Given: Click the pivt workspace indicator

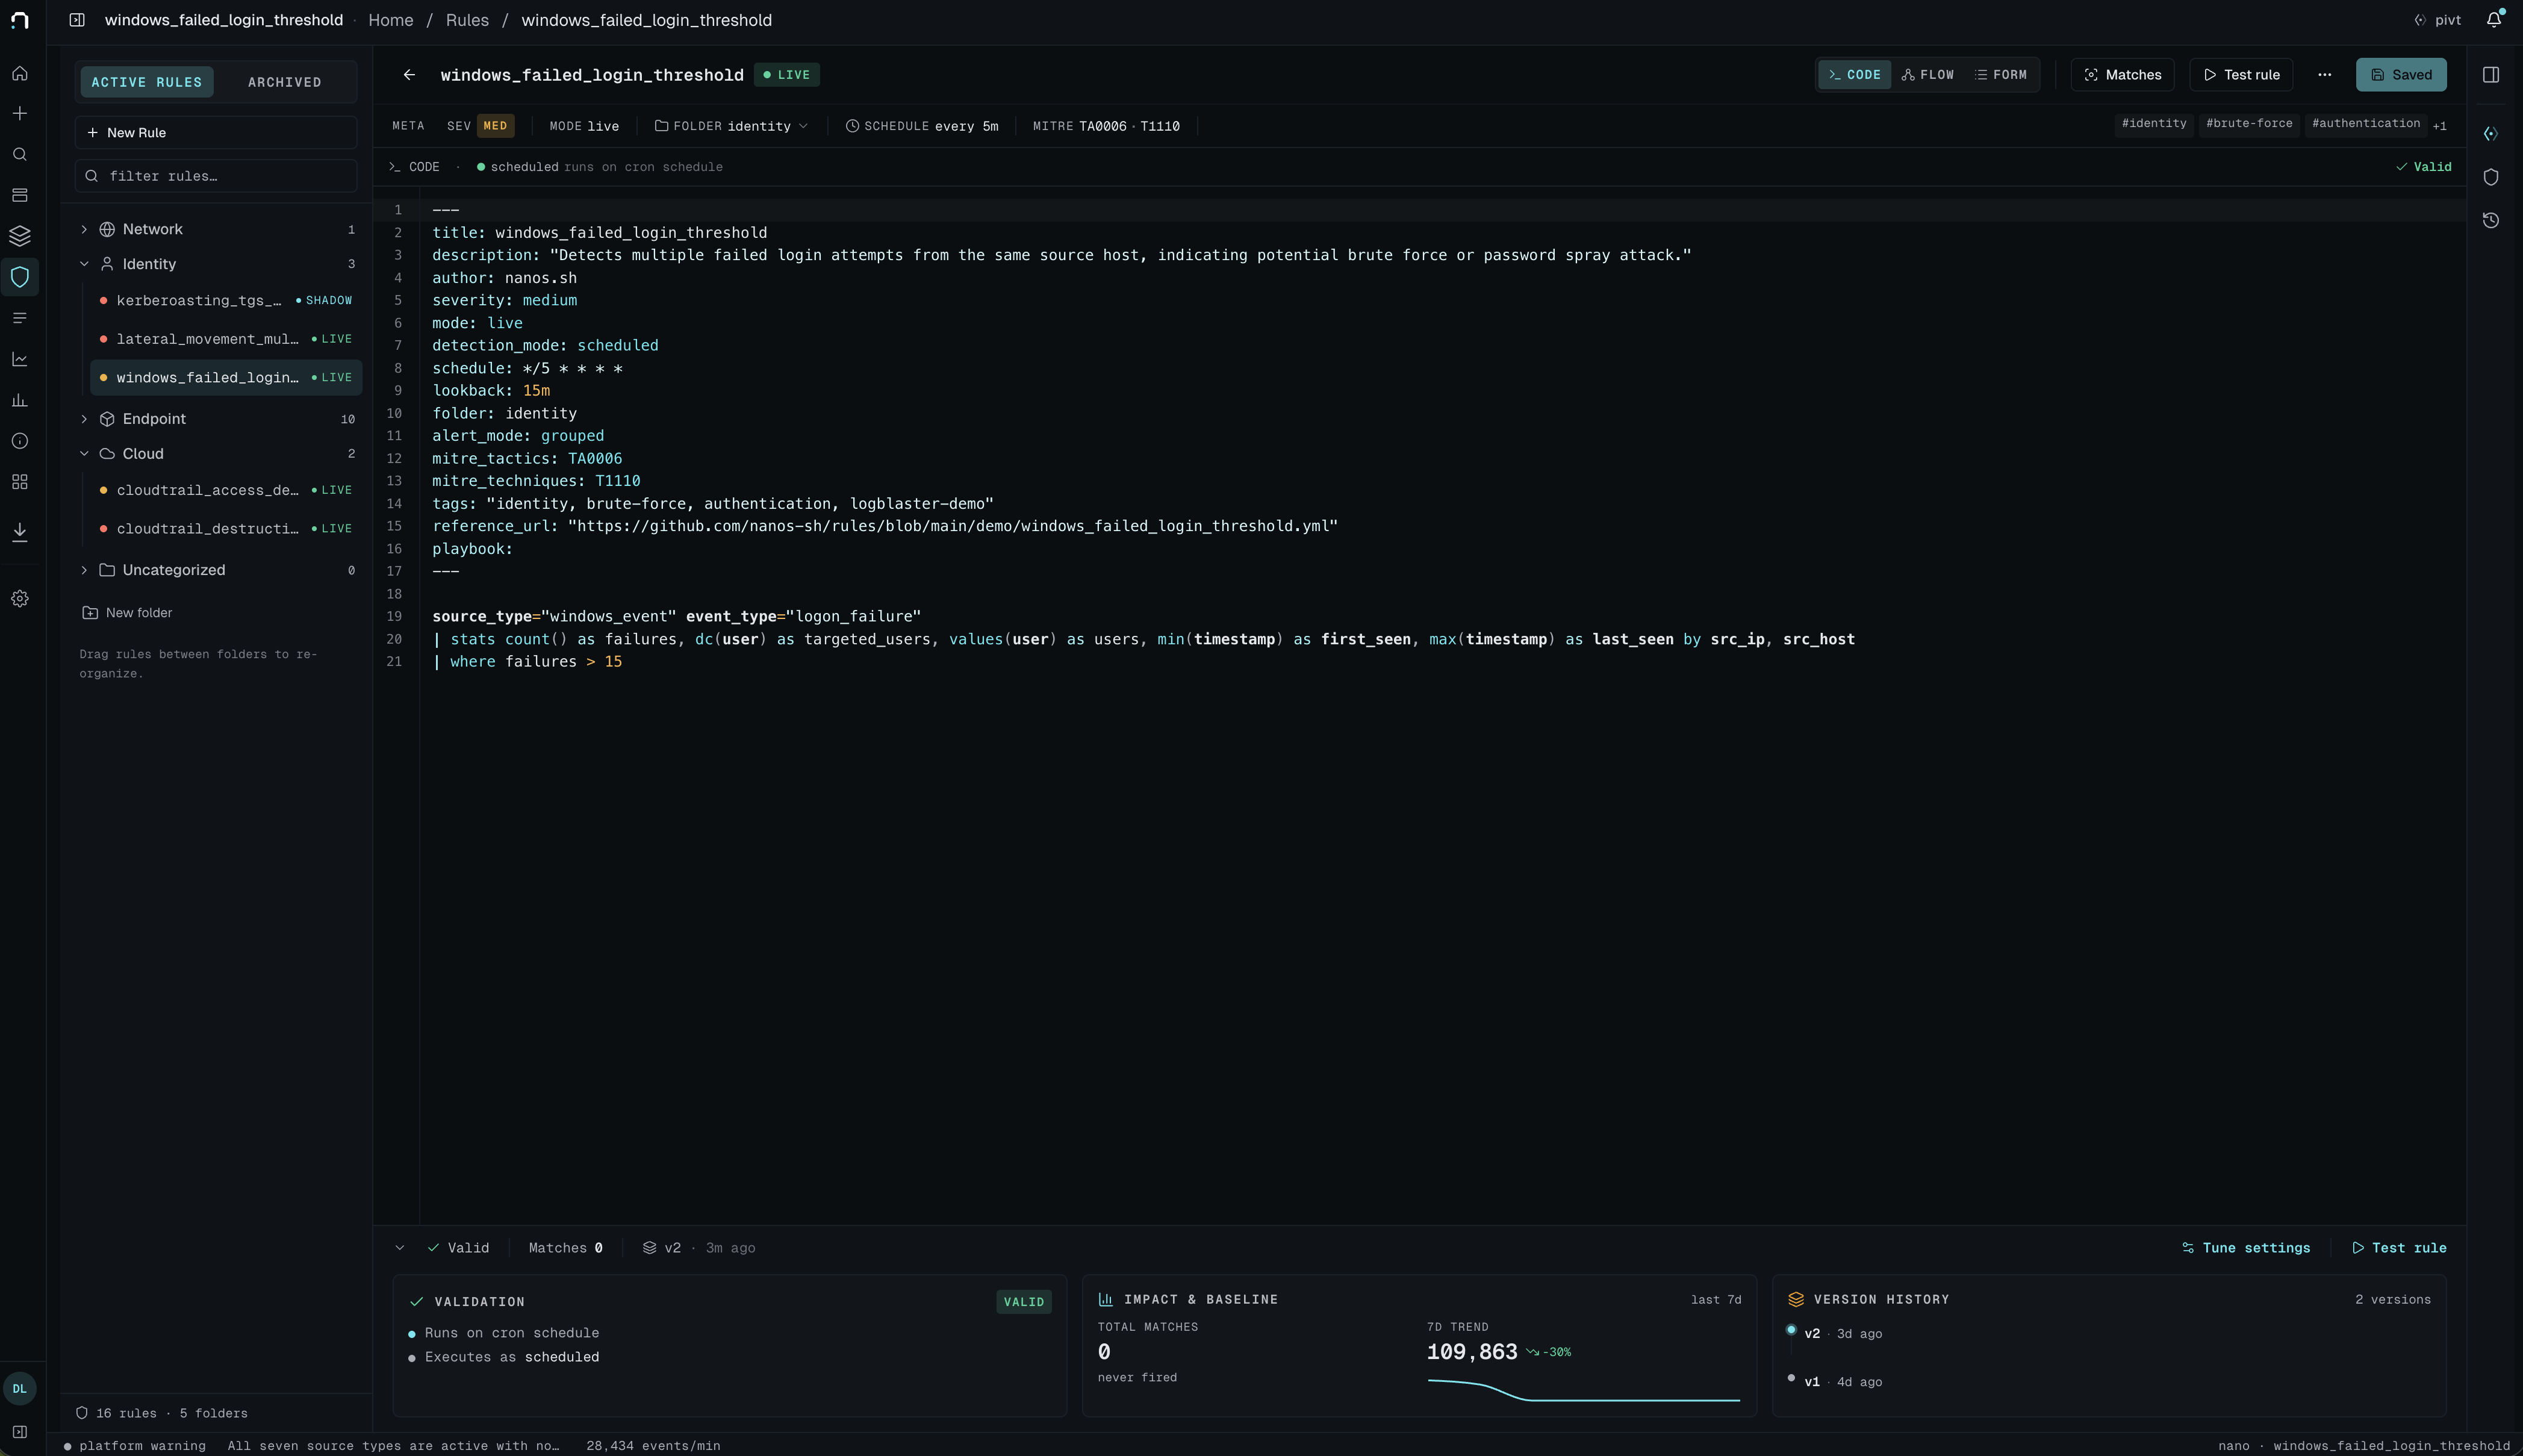Looking at the screenshot, I should tap(2438, 20).
